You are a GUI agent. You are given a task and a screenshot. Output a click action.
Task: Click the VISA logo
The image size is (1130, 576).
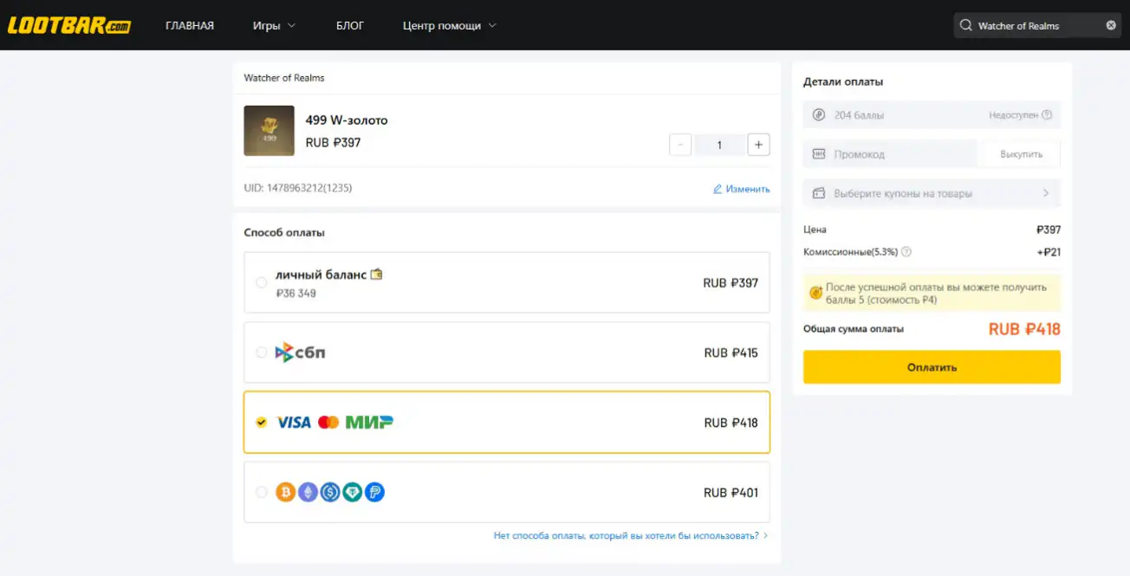(x=293, y=423)
